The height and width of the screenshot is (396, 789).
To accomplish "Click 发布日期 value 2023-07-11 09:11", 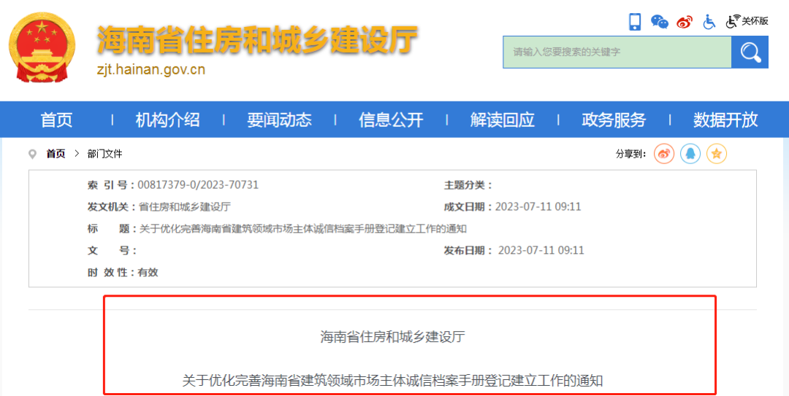I will point(541,251).
